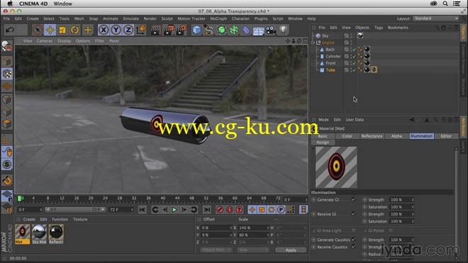Click the purple deformer icon
The image size is (468, 263).
(x=246, y=30)
